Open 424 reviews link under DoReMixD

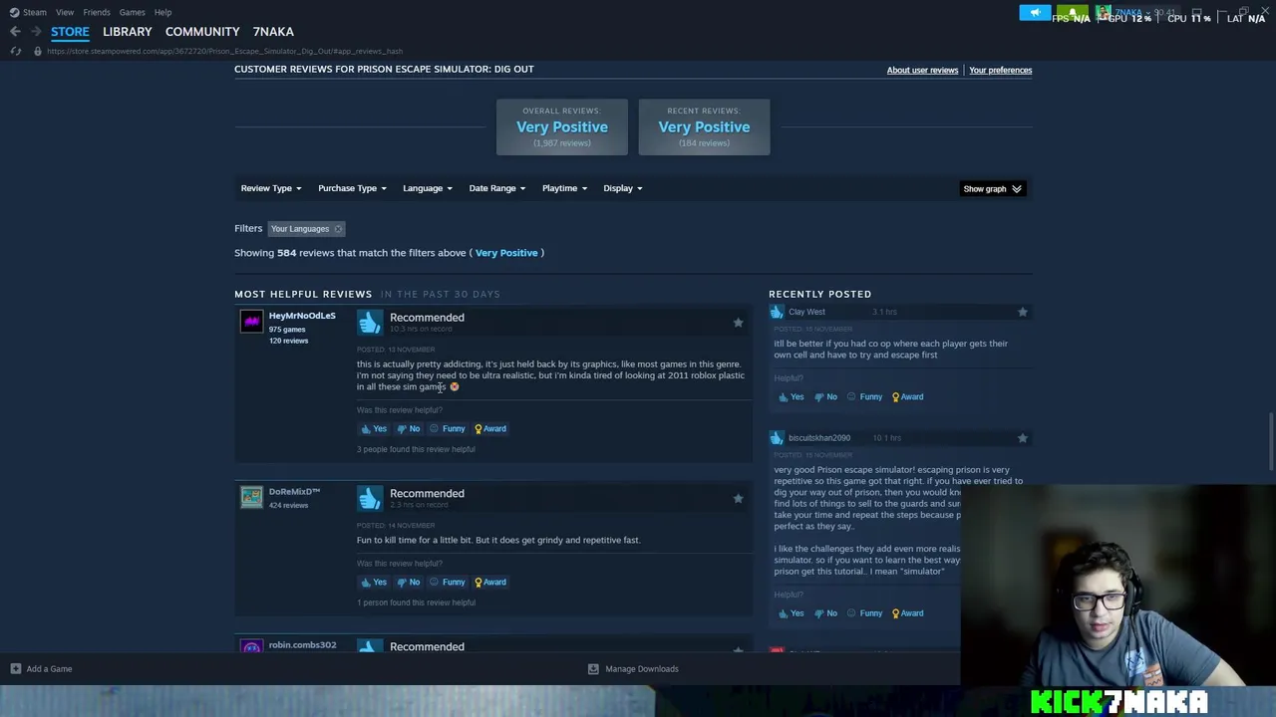(288, 505)
